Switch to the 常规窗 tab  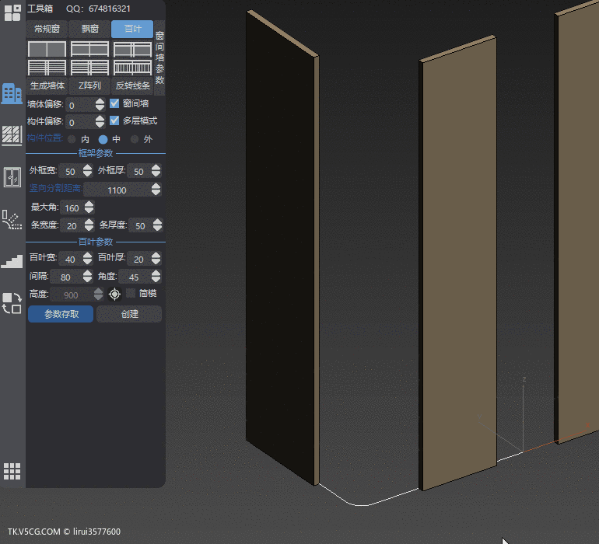tap(47, 29)
